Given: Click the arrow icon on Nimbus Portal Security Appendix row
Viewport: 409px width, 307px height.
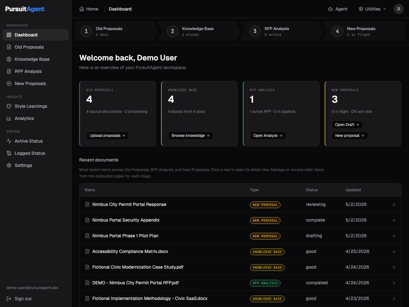Looking at the screenshot, I should click(x=394, y=220).
